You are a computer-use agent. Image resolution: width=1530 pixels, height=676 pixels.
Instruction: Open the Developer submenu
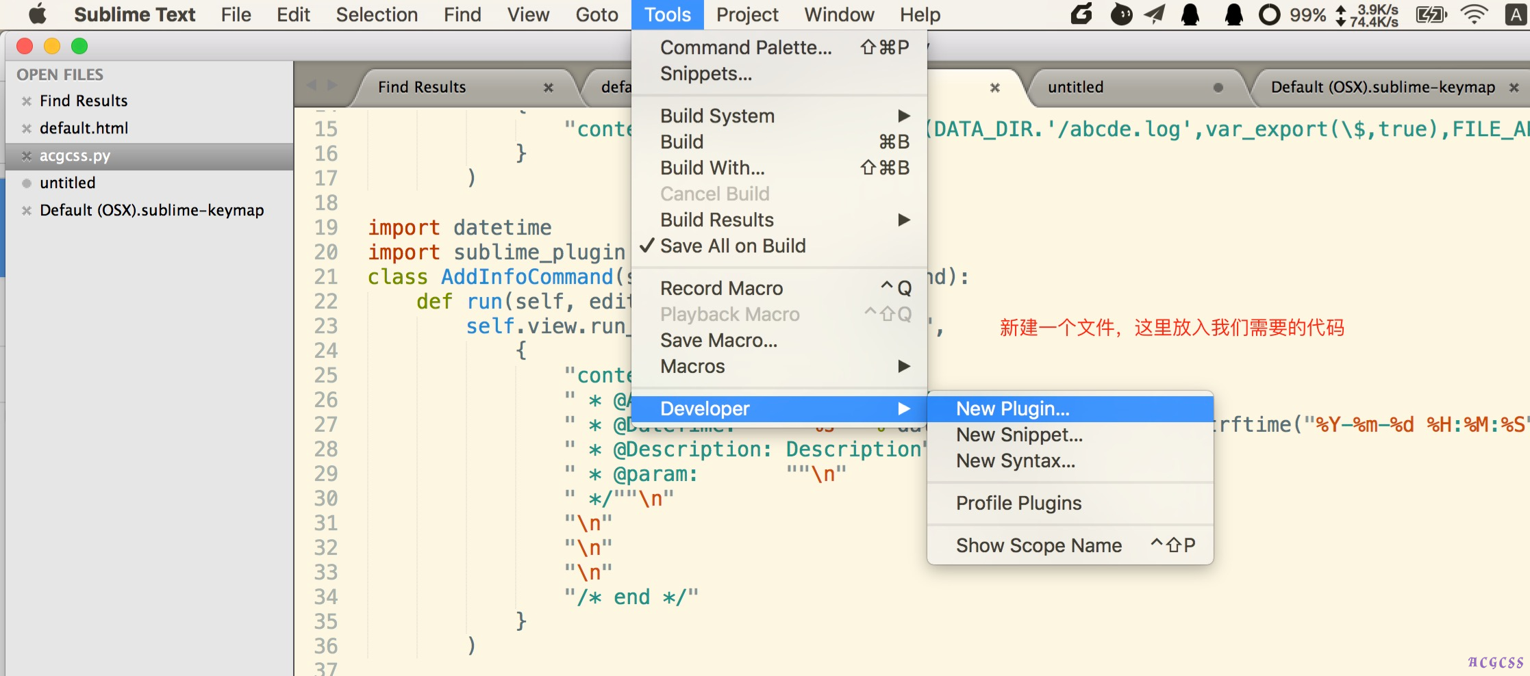tap(779, 408)
